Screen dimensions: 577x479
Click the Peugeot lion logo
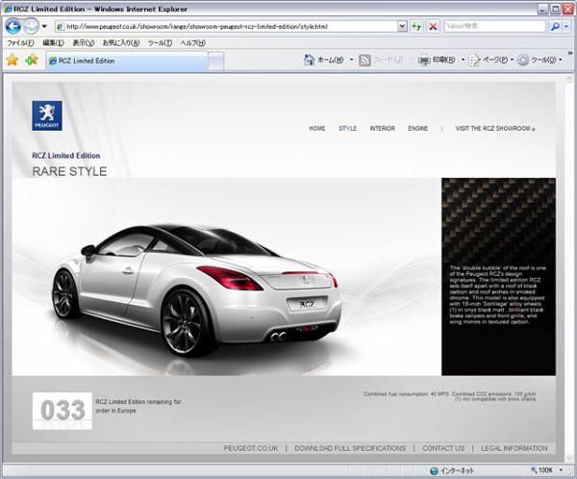click(47, 115)
